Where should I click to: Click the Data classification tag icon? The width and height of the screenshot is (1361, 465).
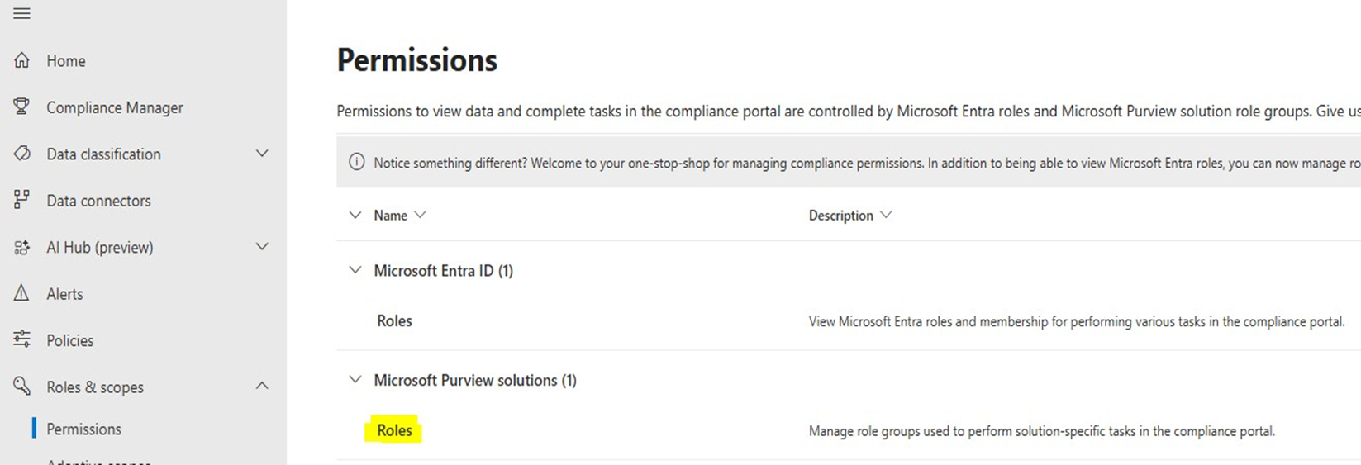[22, 154]
